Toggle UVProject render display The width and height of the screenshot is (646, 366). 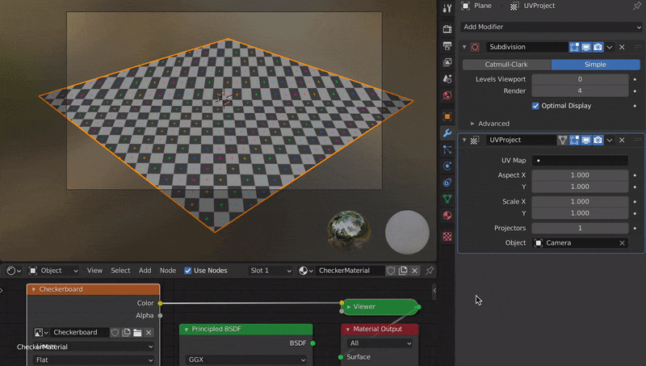pos(598,140)
